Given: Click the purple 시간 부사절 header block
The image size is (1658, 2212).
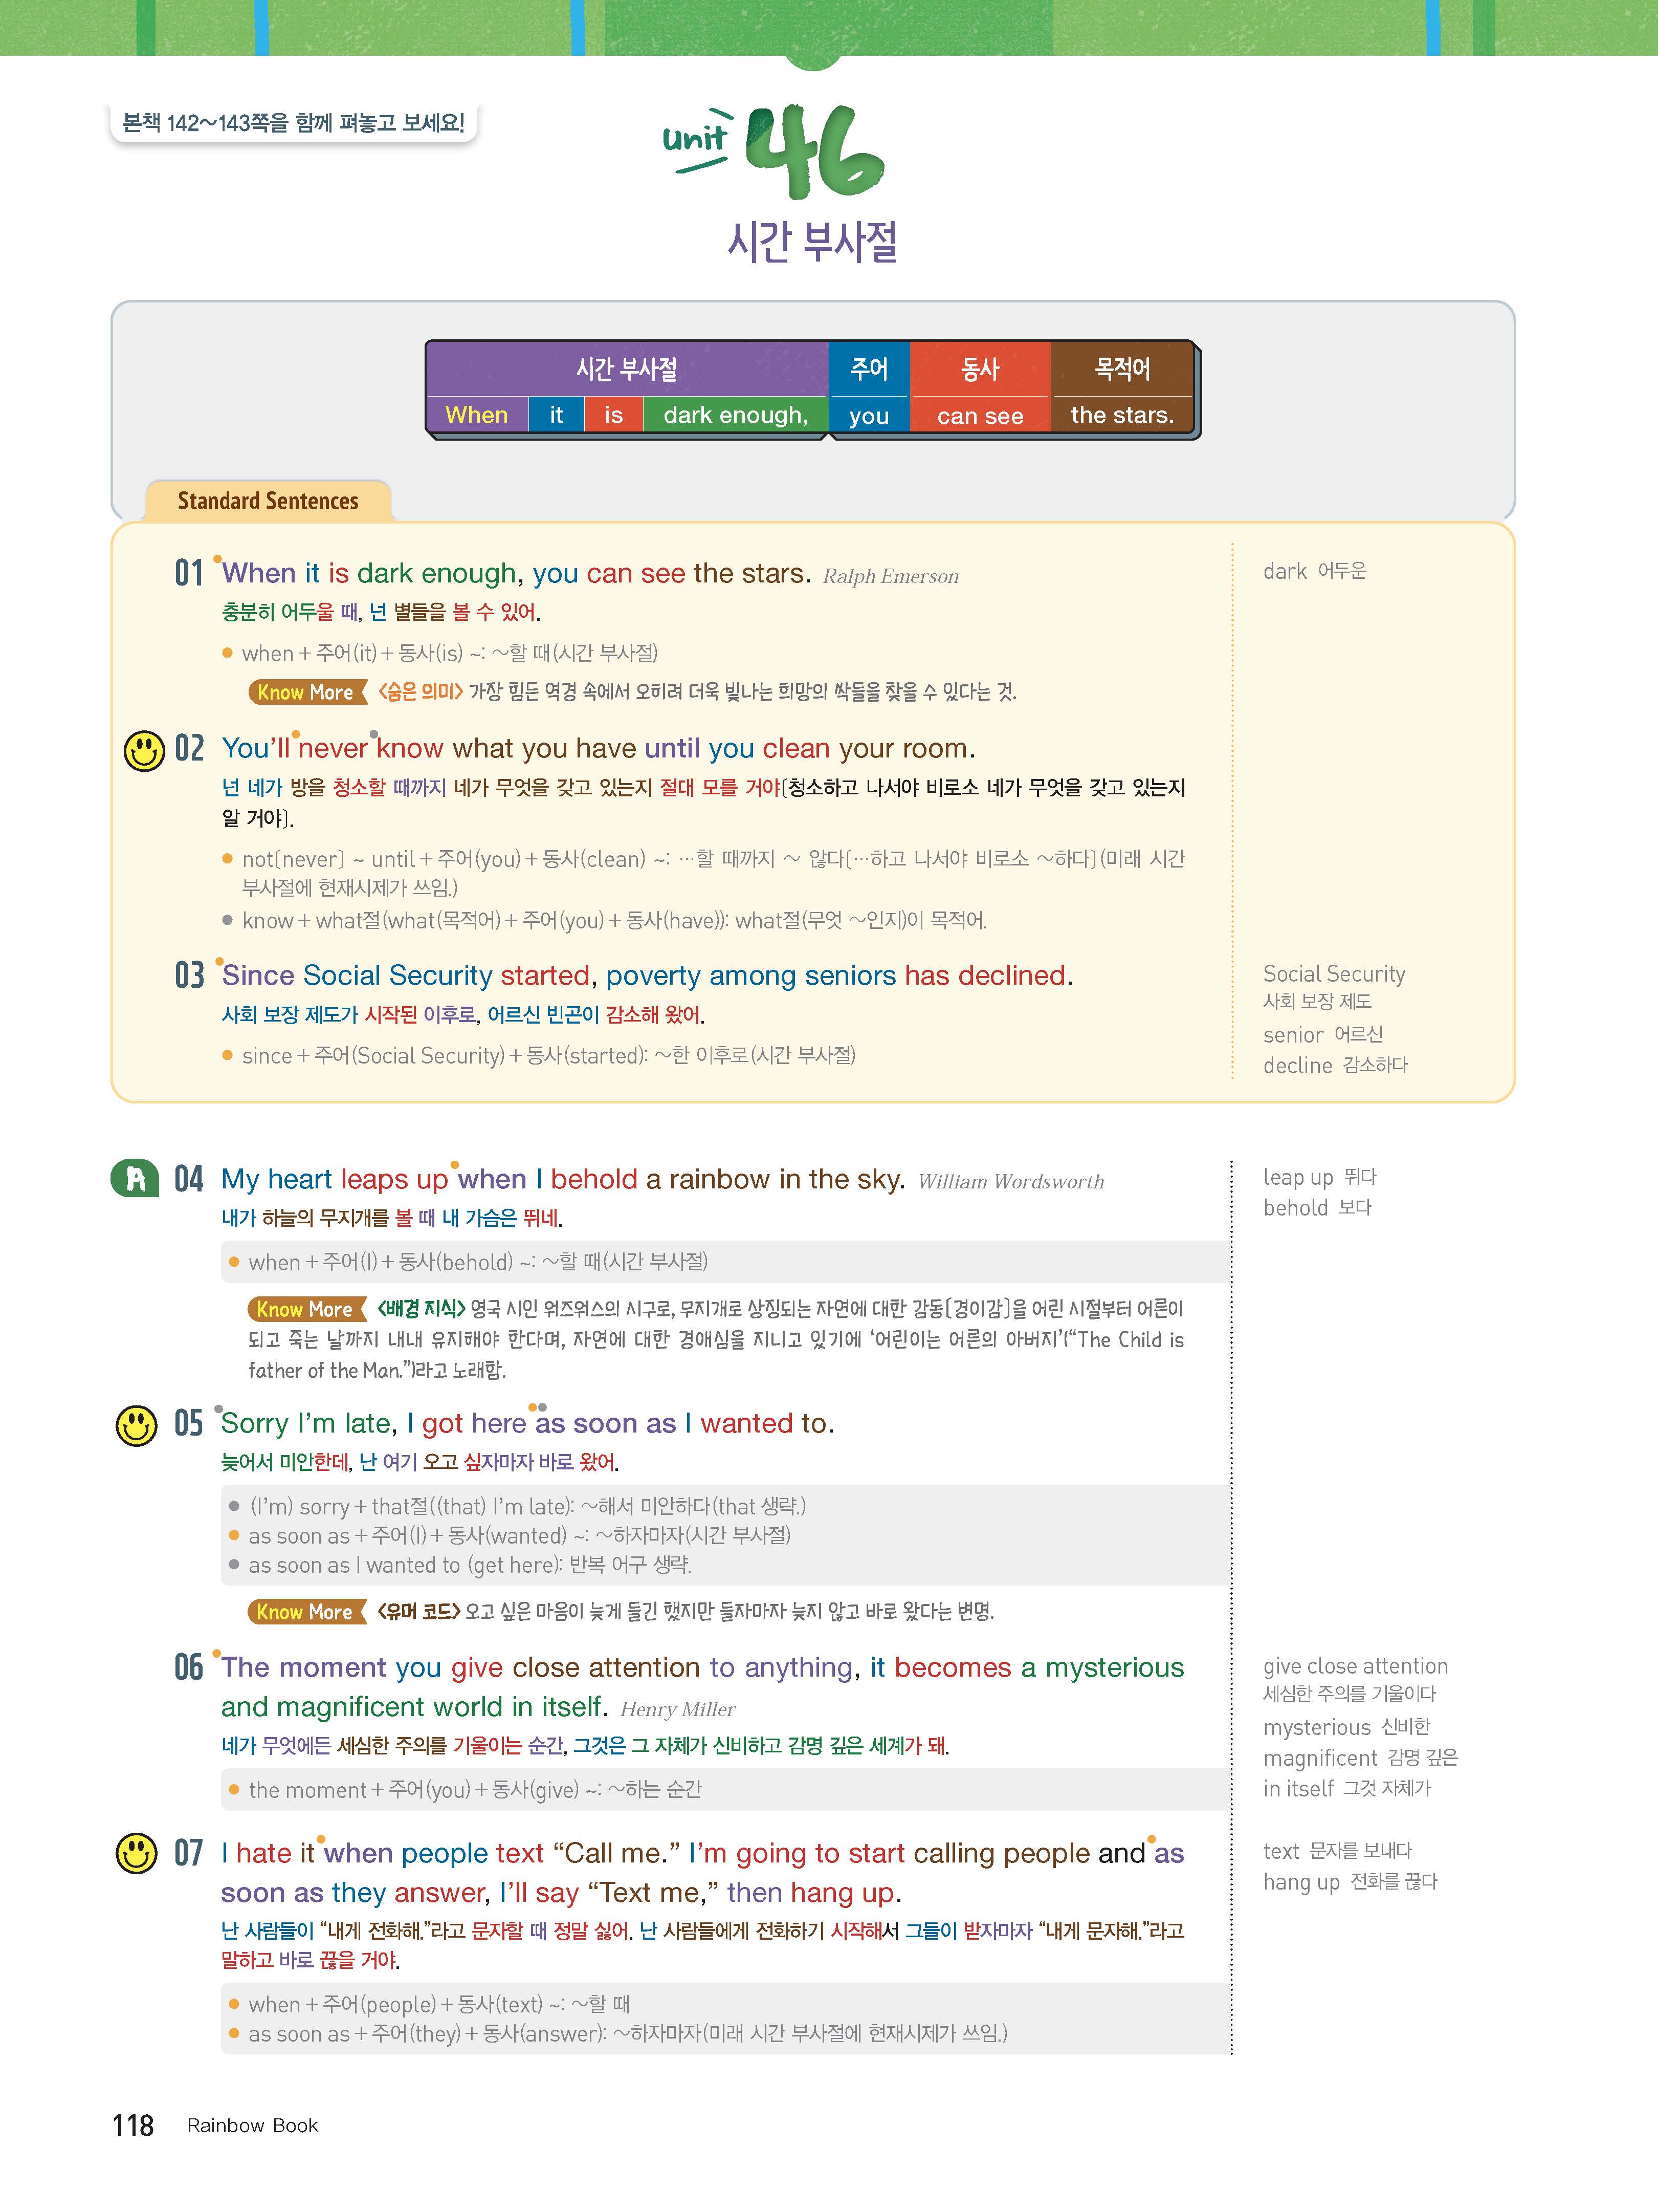Looking at the screenshot, I should pyautogui.click(x=627, y=369).
